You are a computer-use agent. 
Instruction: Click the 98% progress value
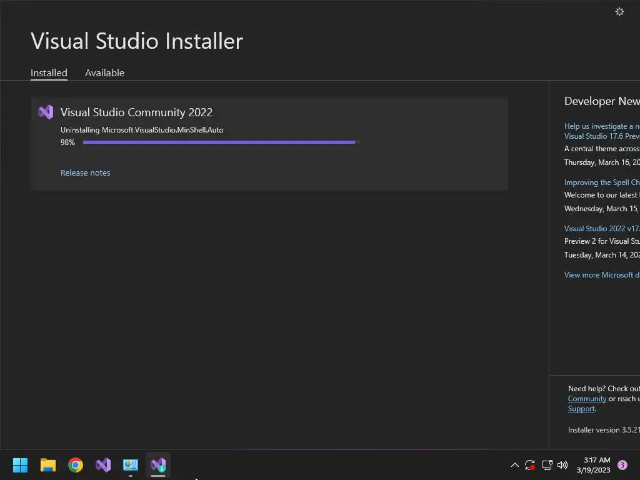pyautogui.click(x=67, y=142)
